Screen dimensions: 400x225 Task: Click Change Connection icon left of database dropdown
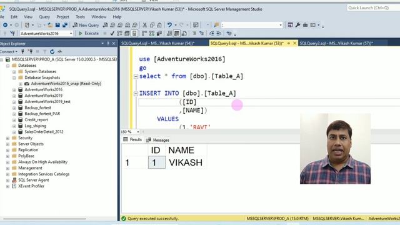(x=12, y=33)
